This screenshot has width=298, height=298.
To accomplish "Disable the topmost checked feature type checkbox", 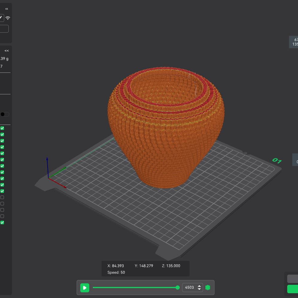I will 2,128.
